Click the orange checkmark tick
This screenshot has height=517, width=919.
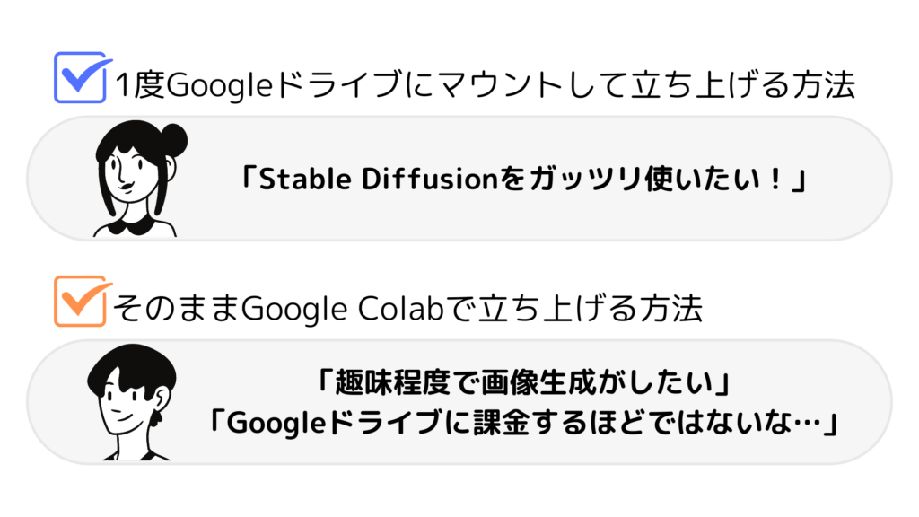[x=87, y=298]
